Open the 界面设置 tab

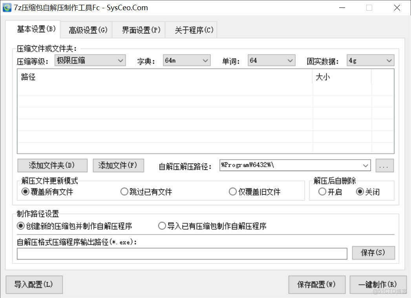tap(139, 29)
